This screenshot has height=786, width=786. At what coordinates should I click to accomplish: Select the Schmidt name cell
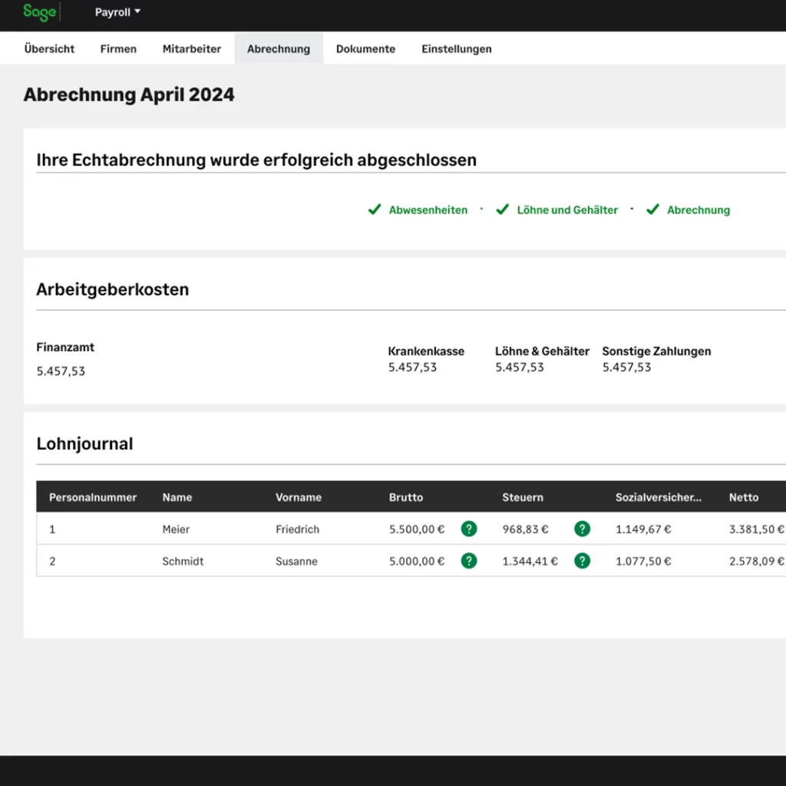(183, 561)
